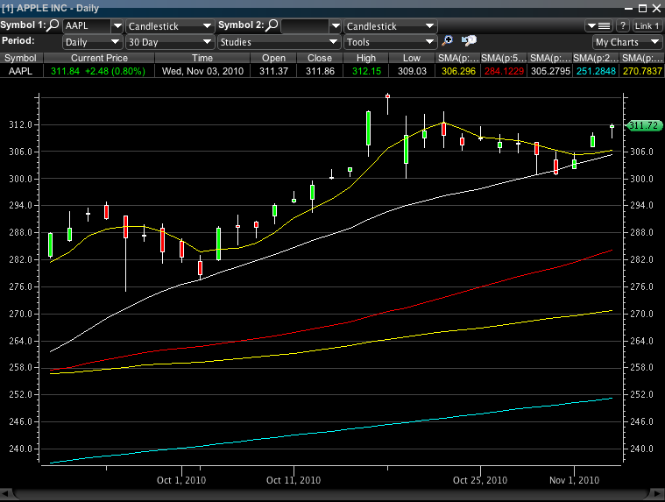Click the Symbol 2 text input field

click(x=307, y=26)
